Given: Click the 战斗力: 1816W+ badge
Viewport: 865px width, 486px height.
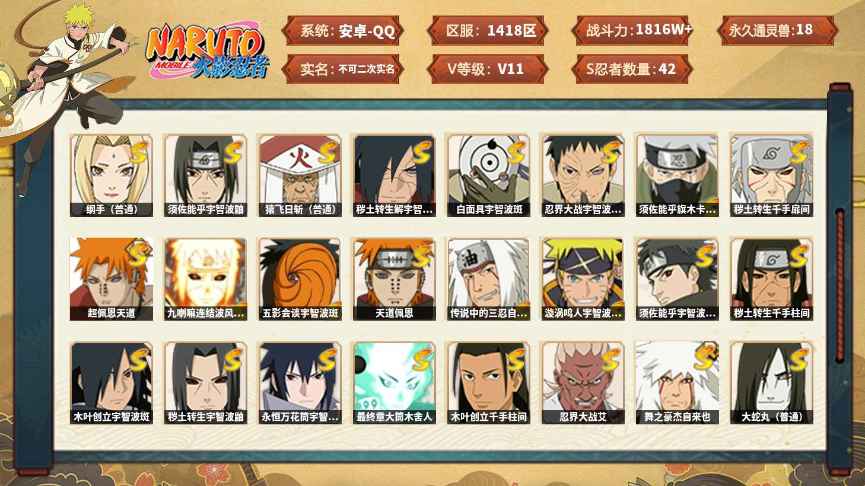Looking at the screenshot, I should tap(634, 31).
